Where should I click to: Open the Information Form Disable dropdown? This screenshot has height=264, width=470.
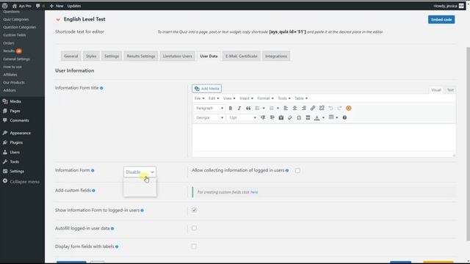140,172
